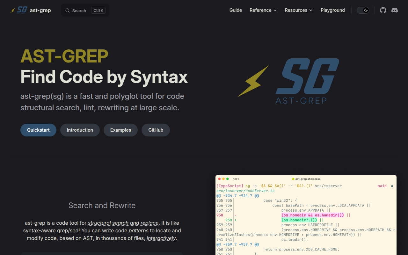Click the 'Find Code by Syntax' heading
Screen dimensions: 408x255
(x=104, y=77)
